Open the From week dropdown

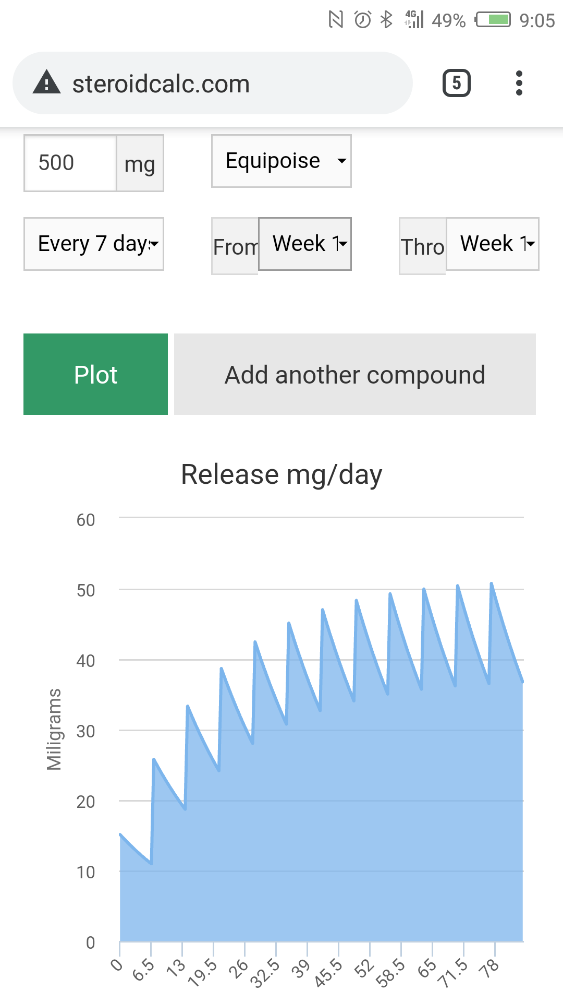305,244
